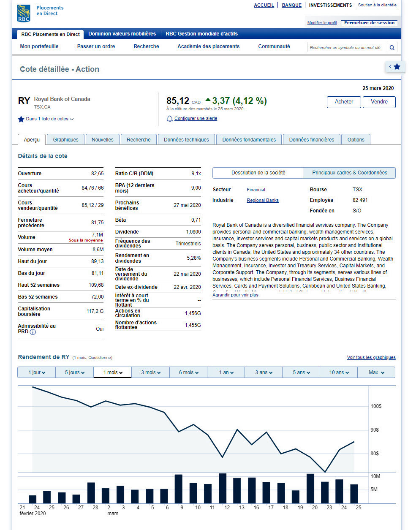The width and height of the screenshot is (416, 530).
Task: Select 'Principaux cadres & Coordonnées' tab
Action: point(350,173)
